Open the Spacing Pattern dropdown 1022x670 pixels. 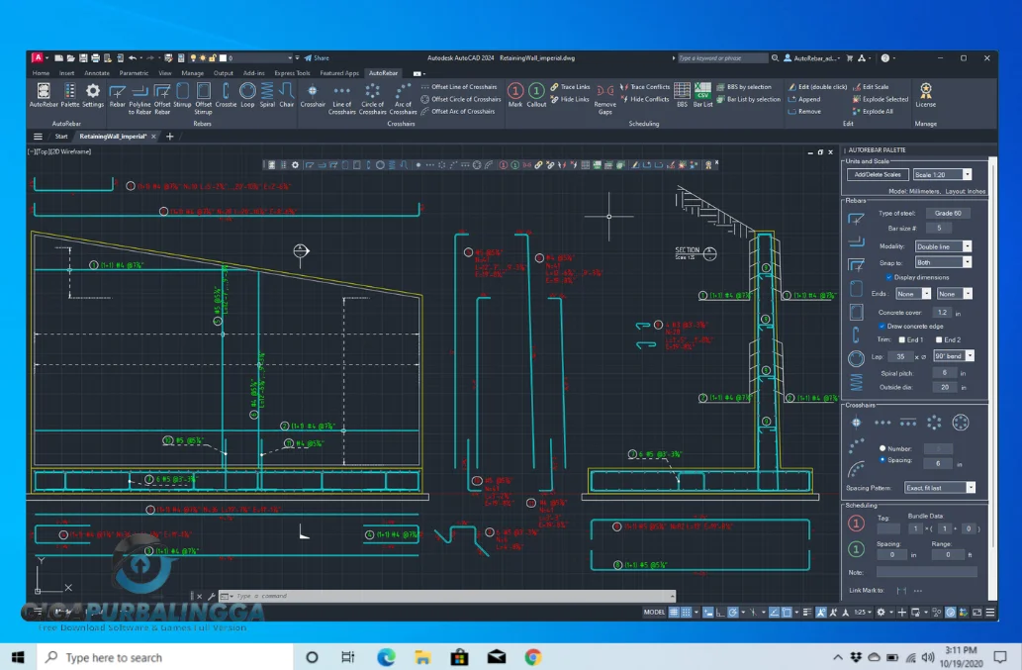(939, 488)
